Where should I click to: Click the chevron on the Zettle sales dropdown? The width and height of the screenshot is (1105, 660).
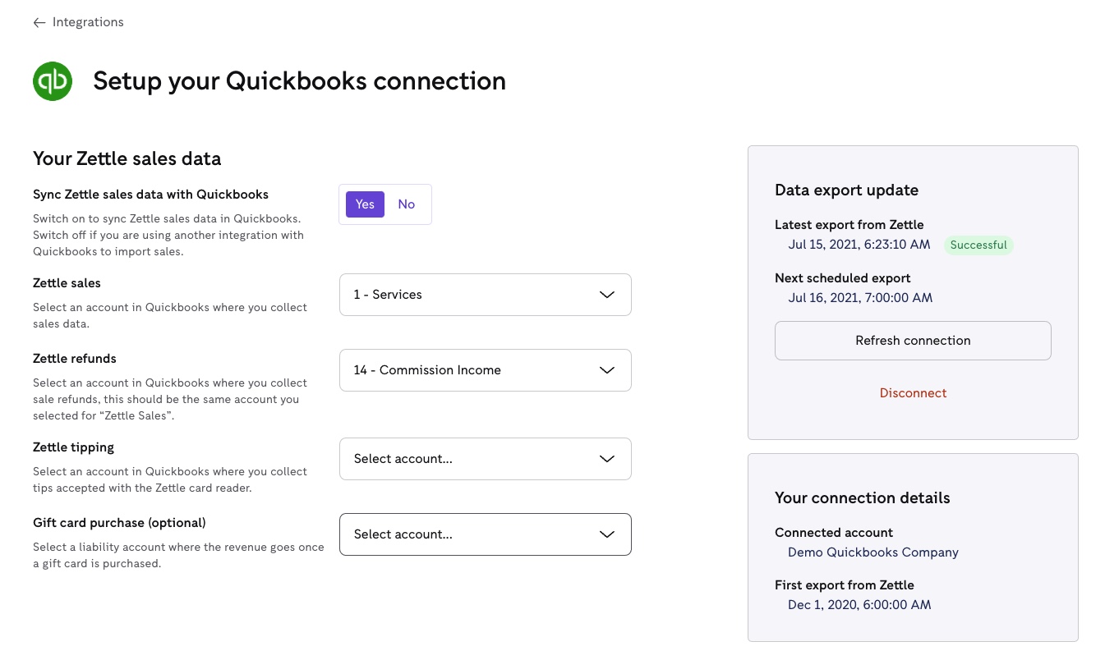pos(606,294)
